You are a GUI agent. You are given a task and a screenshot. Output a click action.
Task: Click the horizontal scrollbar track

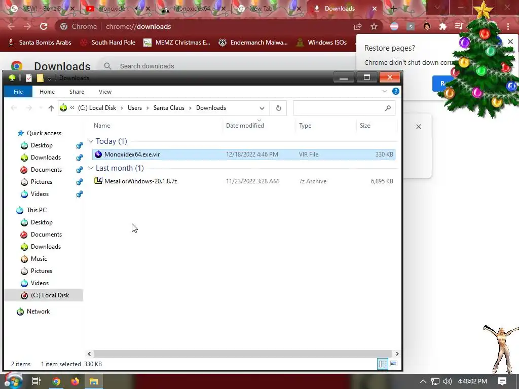coord(242,354)
